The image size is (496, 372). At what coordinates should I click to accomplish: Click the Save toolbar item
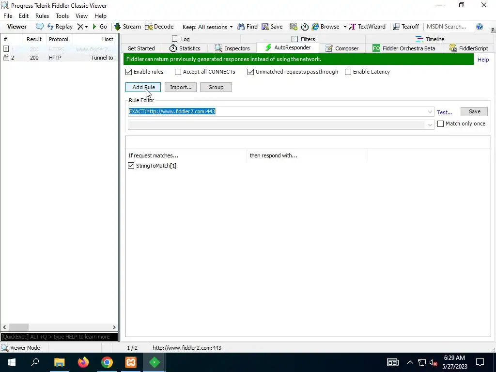tap(272, 27)
